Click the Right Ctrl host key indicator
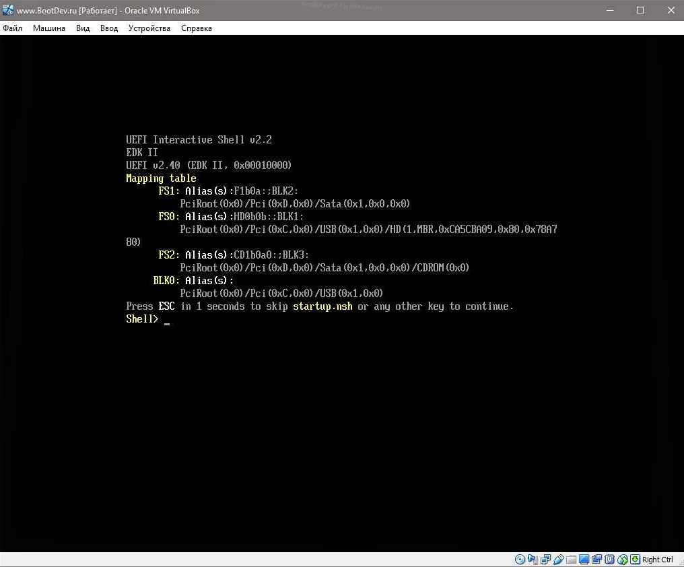Screen dimensions: 684x567 (657, 559)
